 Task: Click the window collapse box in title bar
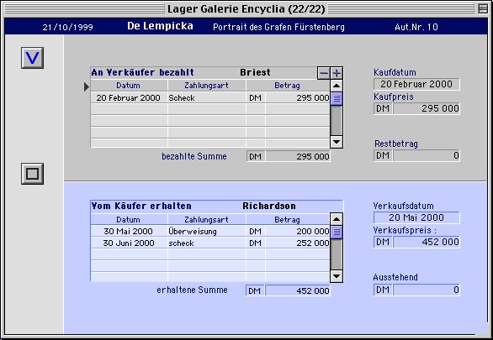[x=483, y=8]
